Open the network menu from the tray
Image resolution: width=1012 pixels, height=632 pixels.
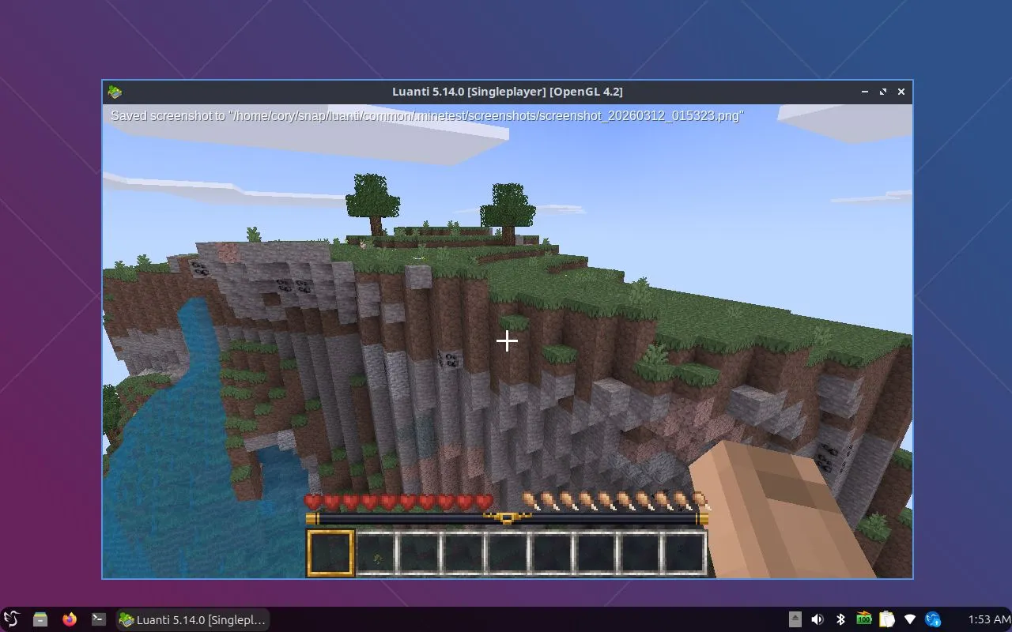pyautogui.click(x=910, y=619)
